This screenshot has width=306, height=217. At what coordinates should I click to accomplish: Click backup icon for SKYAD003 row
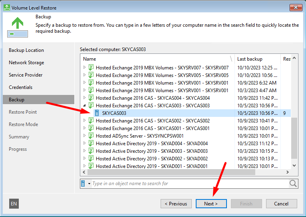click(x=91, y=151)
